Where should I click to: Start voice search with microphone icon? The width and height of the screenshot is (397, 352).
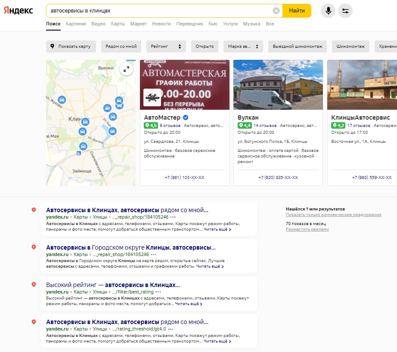tap(328, 11)
